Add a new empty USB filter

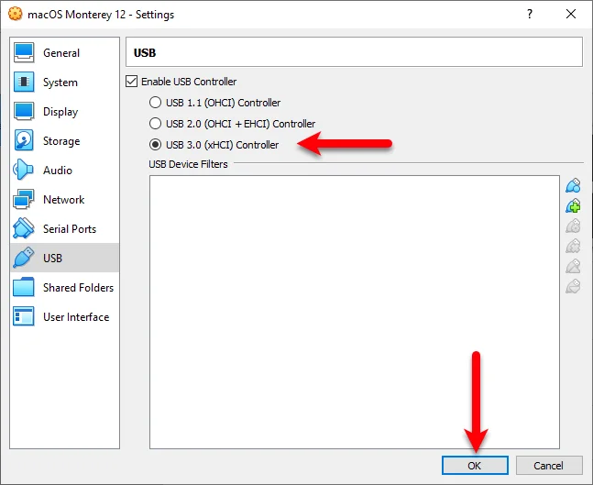(x=573, y=186)
